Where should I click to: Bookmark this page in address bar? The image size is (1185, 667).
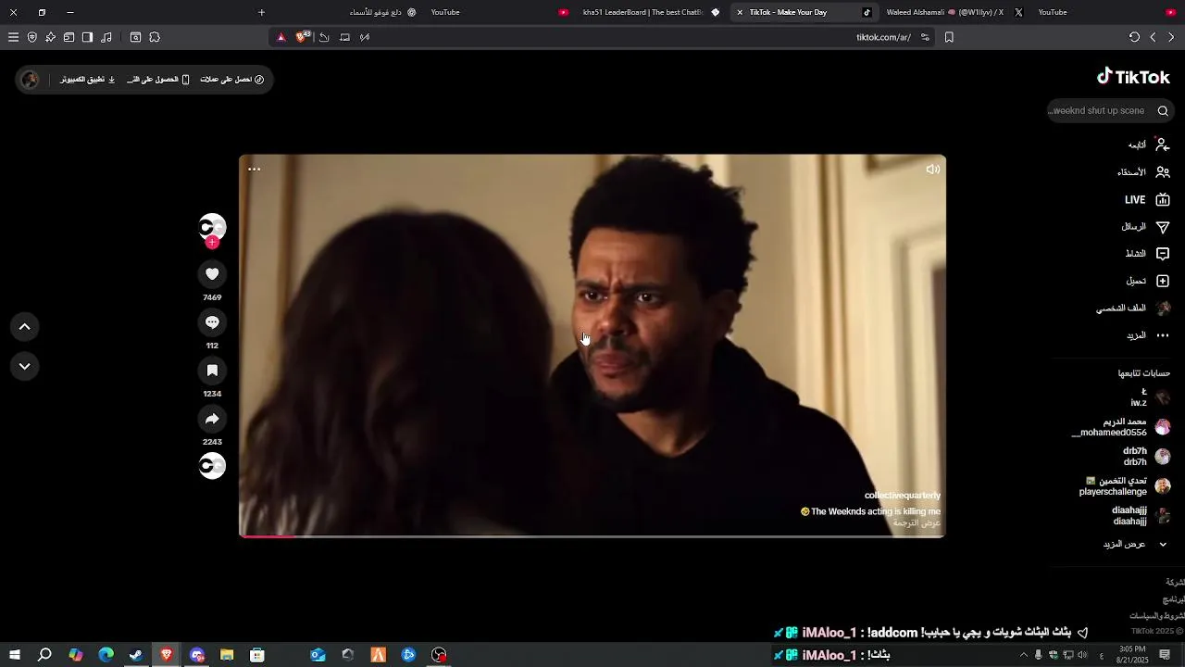click(949, 37)
